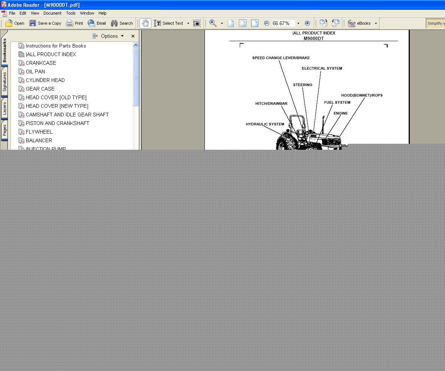Set view to Fit Page icon
Image resolution: width=445 pixels, height=371 pixels.
coord(243,23)
